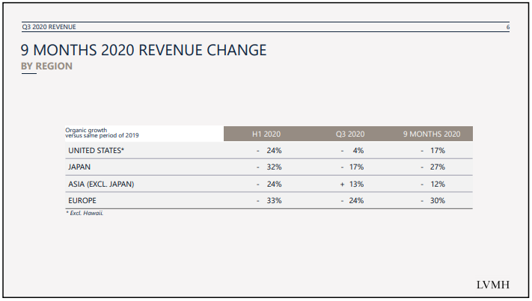Click Asia excl. Japan Q3 value '+ 13%'
Screen dimensions: 532x301
(x=352, y=184)
